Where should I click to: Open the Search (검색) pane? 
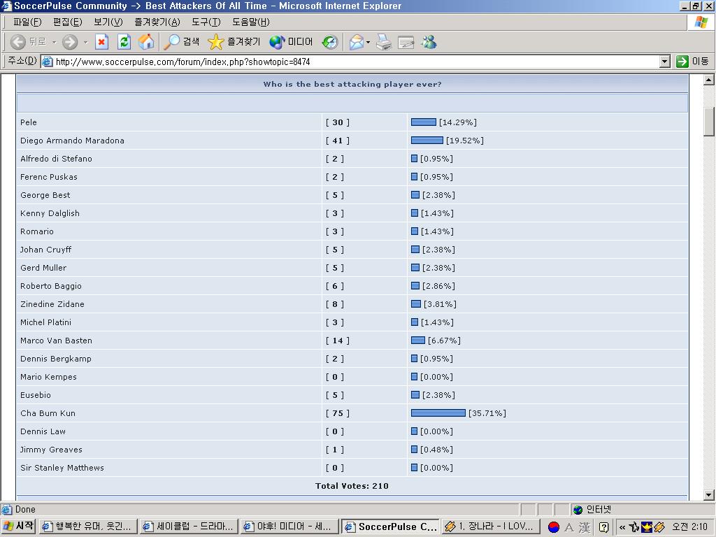181,42
